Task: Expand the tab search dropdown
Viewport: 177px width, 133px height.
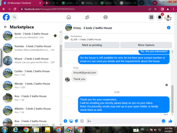Action: 155,3
